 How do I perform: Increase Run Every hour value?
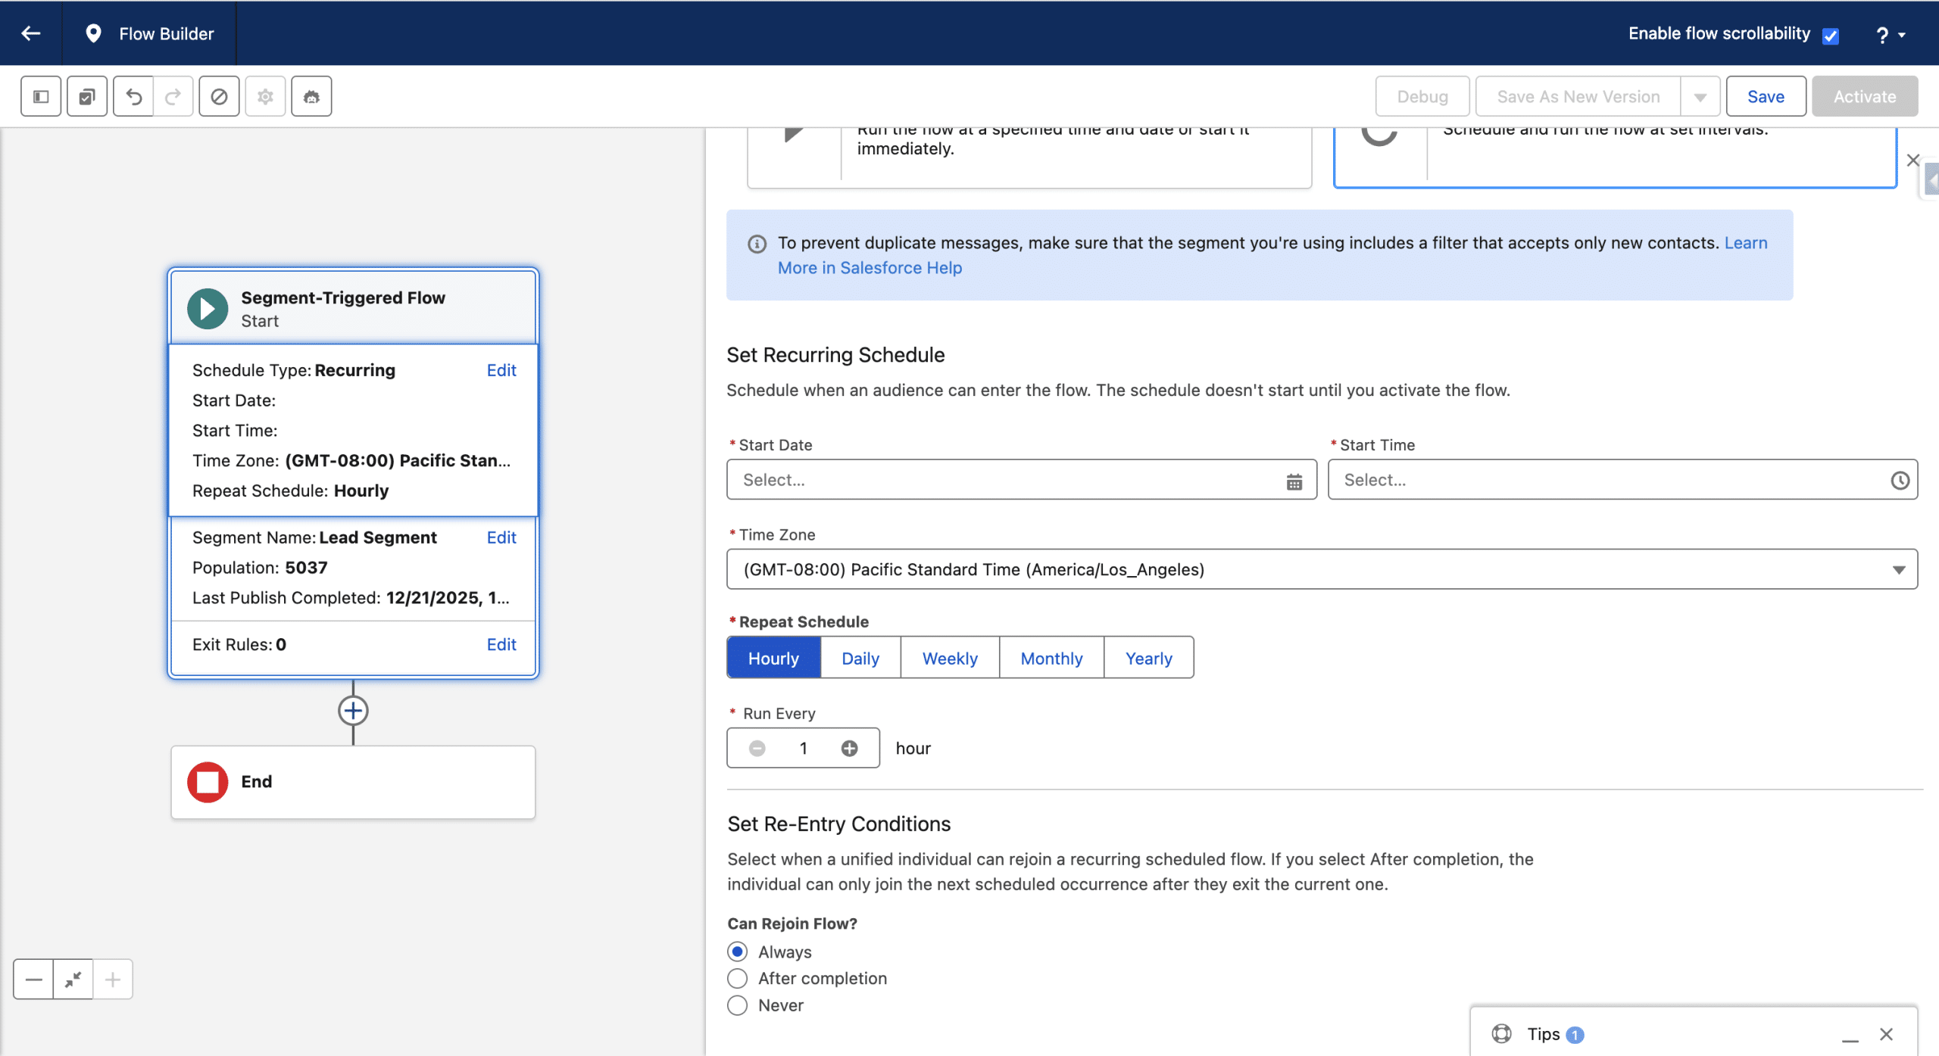[849, 748]
